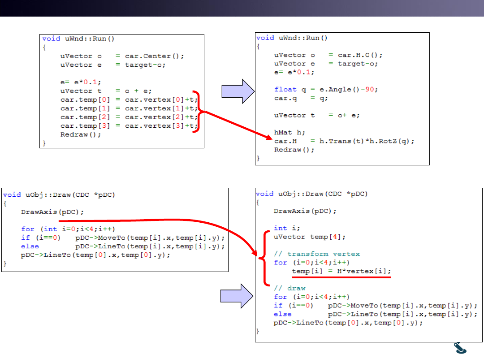Select the 'float q = e.Angle()-90;' line
The width and height of the screenshot is (484, 363).
pos(326,89)
